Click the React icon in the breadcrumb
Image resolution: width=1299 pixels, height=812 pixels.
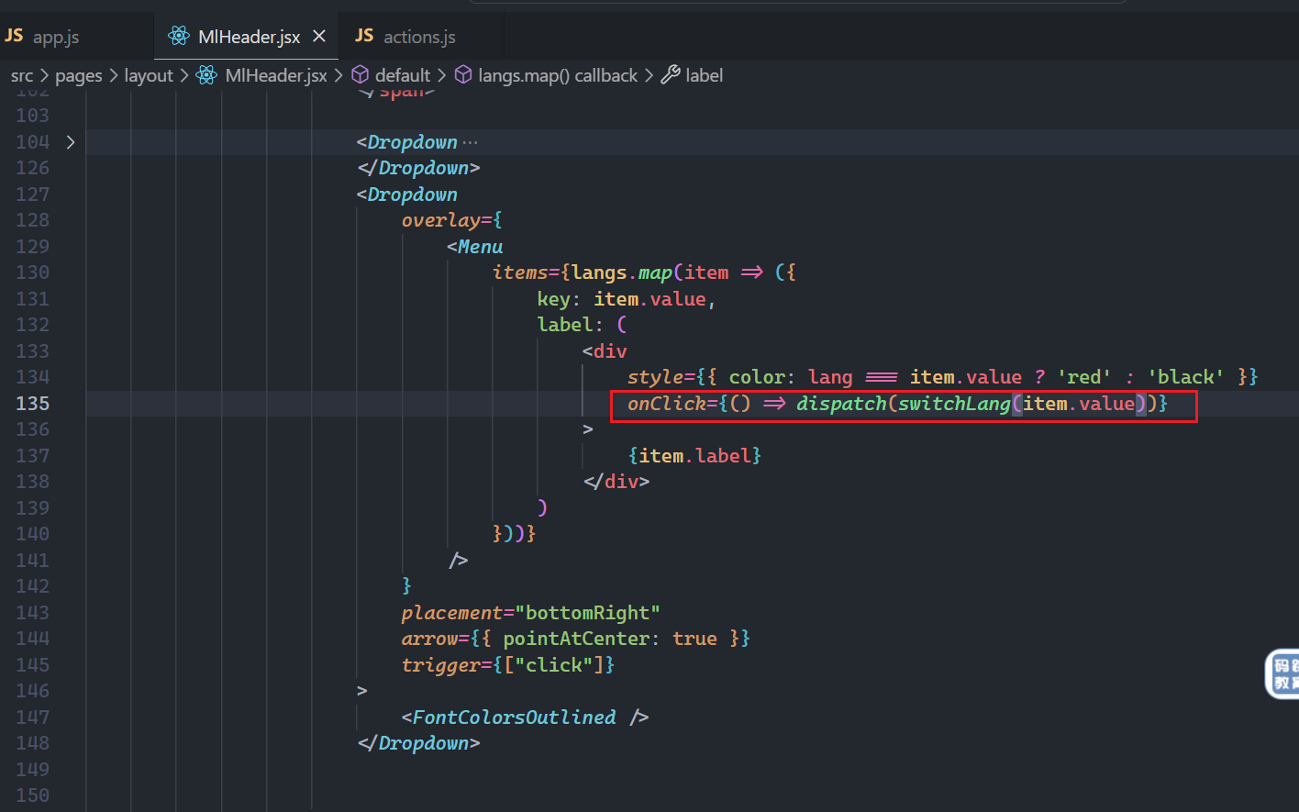pyautogui.click(x=206, y=75)
